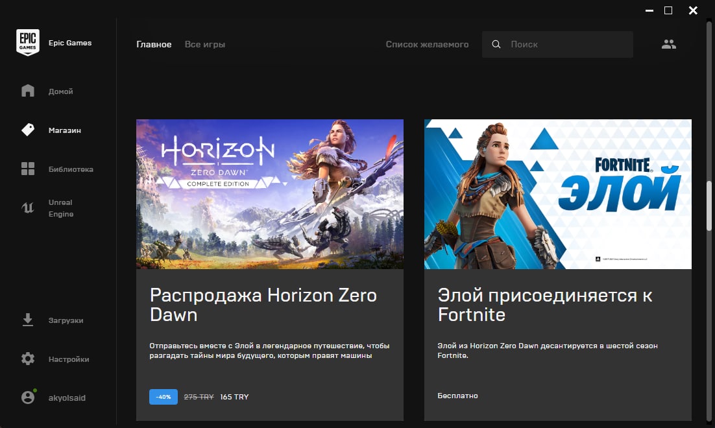Click the Horizon description starting Отправьтесь вместе

click(x=269, y=351)
